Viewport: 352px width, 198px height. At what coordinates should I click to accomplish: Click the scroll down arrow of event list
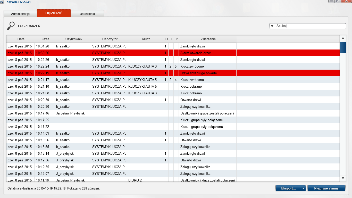(x=343, y=178)
